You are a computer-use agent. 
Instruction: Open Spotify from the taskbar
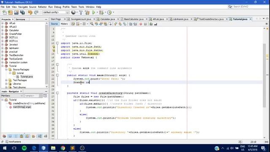[24, 148]
